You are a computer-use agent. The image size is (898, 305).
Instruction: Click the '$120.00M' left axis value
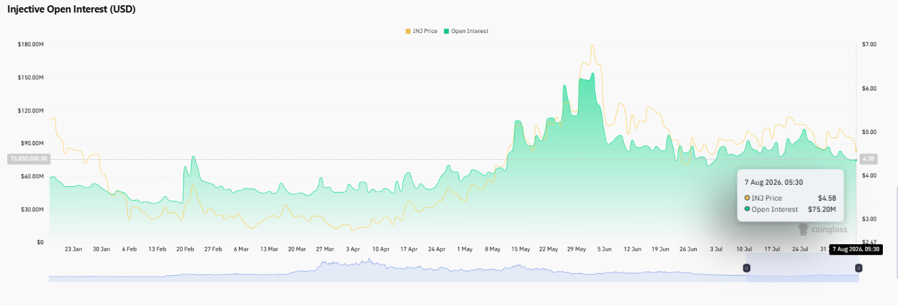pos(31,110)
